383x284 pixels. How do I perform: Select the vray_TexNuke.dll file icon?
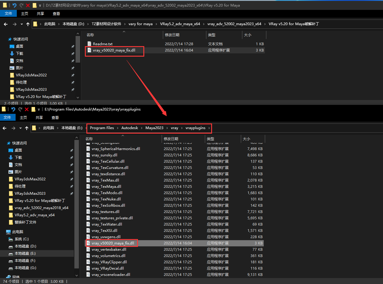[x=88, y=199]
